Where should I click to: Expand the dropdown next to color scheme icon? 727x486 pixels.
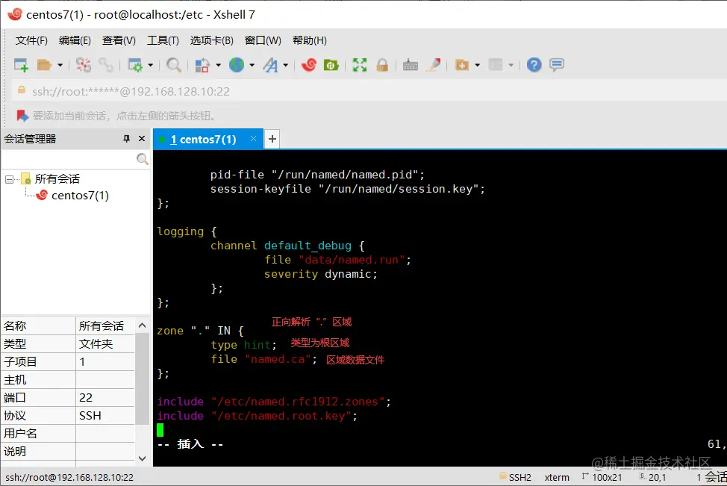(218, 65)
